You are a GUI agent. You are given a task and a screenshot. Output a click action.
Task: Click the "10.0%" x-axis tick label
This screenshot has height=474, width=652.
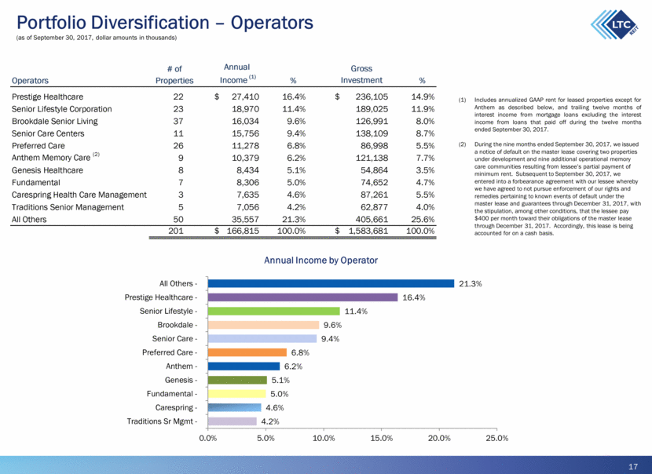point(324,438)
